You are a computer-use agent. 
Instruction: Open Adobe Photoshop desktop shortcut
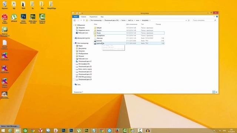(23, 18)
